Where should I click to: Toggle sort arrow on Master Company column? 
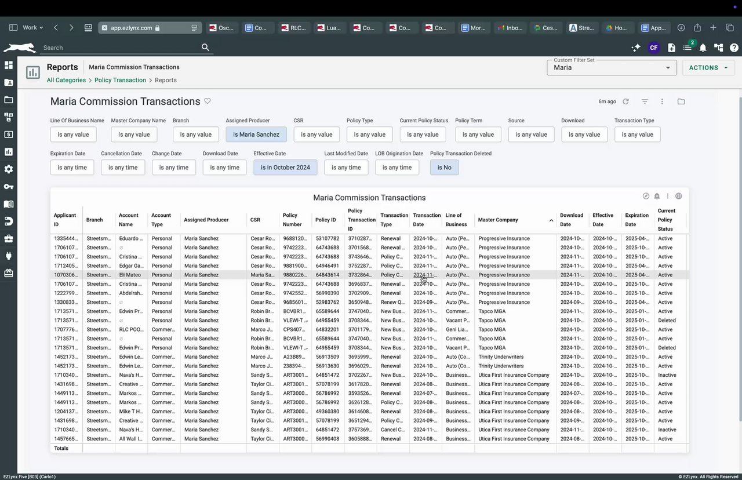(x=551, y=220)
